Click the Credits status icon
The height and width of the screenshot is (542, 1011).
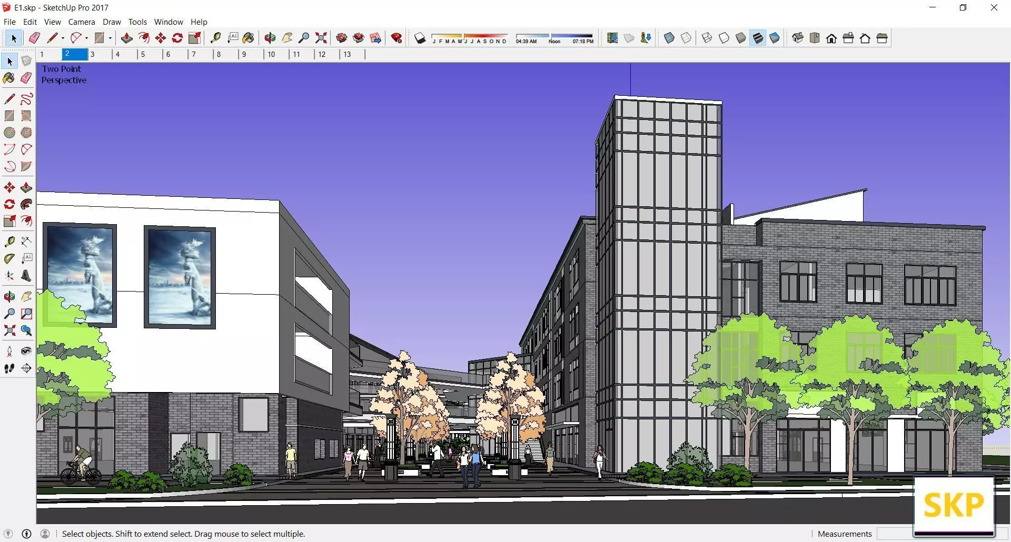pos(26,534)
